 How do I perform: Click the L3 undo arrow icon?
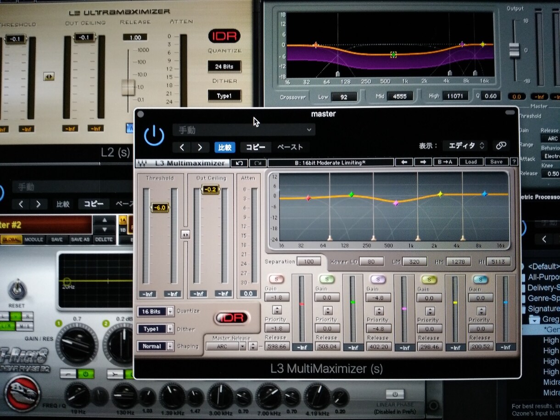point(239,162)
